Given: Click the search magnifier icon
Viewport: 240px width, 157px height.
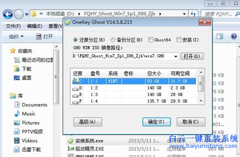Looking at the screenshot, I should coord(237,14).
